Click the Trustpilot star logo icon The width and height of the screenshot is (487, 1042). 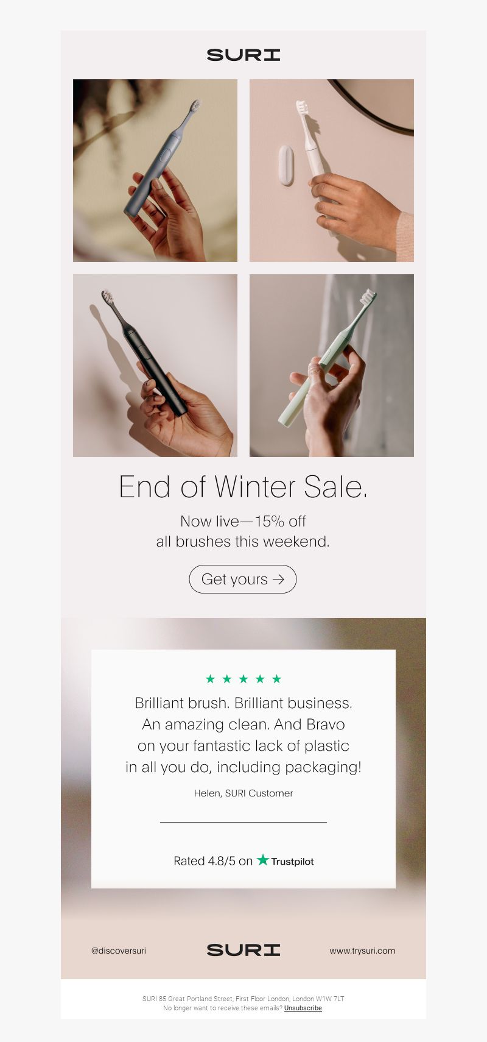tap(263, 860)
